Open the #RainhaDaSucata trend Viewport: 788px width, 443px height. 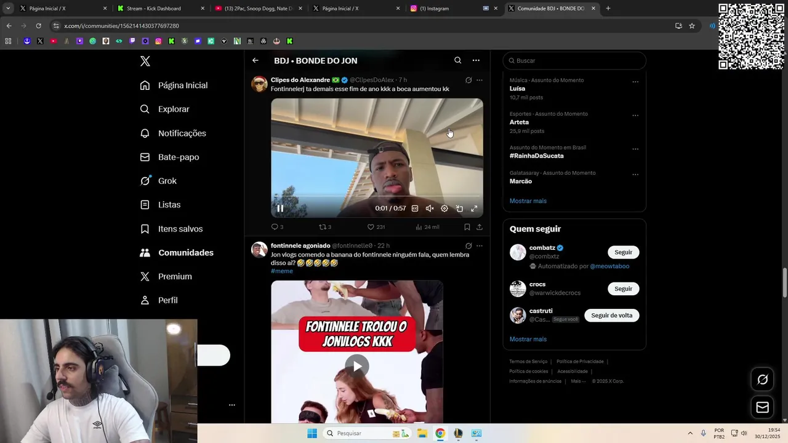[536, 156]
